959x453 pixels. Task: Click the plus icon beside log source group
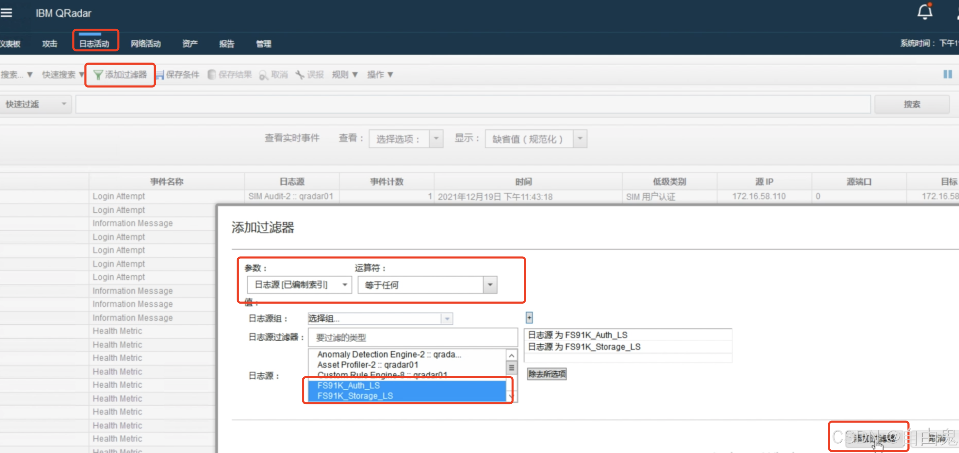click(529, 317)
